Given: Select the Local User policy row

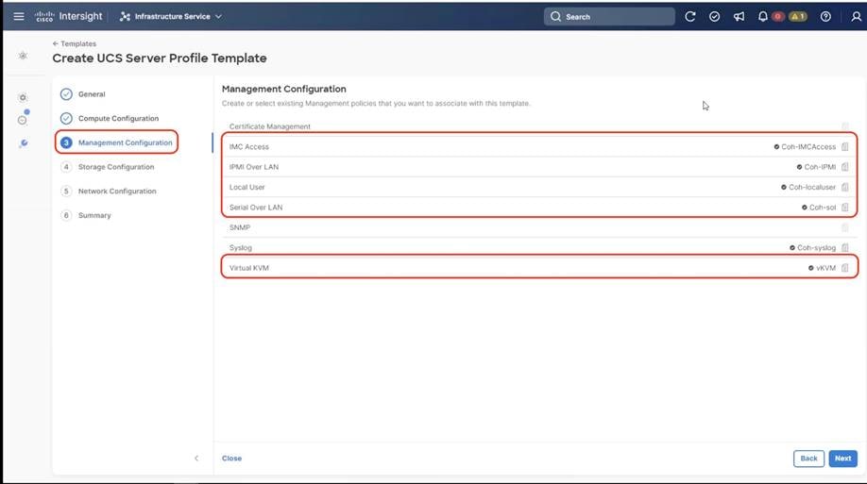Looking at the screenshot, I should click(x=539, y=188).
